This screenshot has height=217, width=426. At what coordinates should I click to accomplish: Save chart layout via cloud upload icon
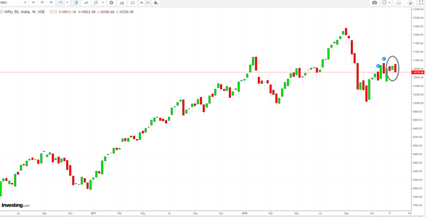click(x=411, y=3)
